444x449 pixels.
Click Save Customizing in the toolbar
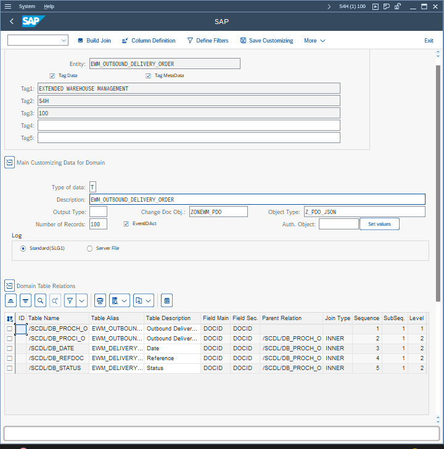click(x=266, y=41)
